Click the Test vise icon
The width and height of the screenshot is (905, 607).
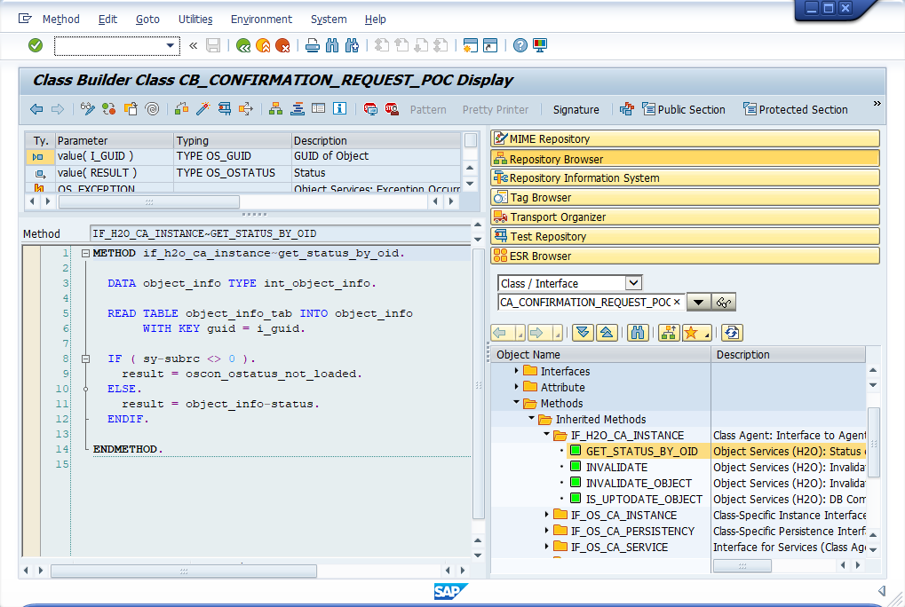pyautogui.click(x=225, y=108)
